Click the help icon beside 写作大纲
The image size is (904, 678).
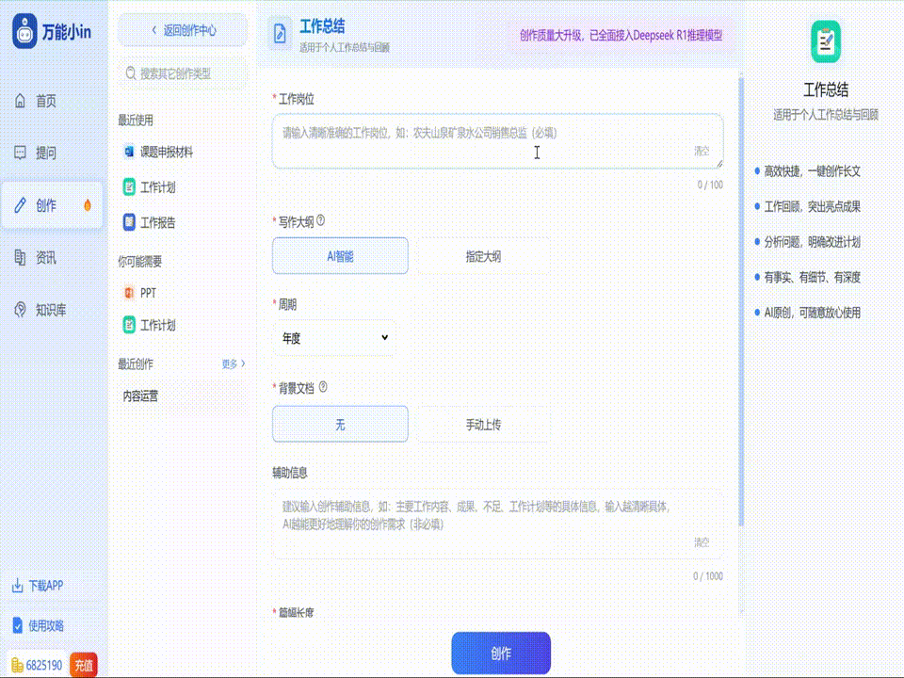click(320, 220)
